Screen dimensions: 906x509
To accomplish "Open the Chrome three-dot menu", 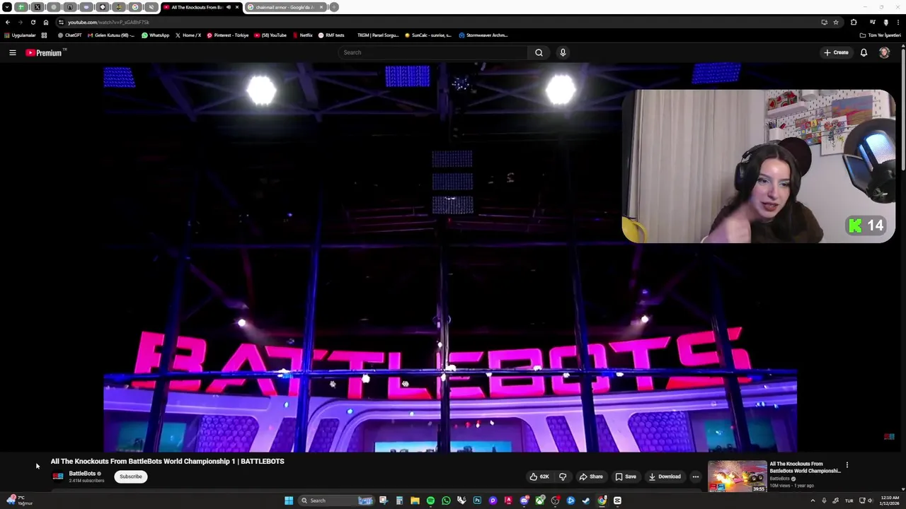I will coord(898,22).
